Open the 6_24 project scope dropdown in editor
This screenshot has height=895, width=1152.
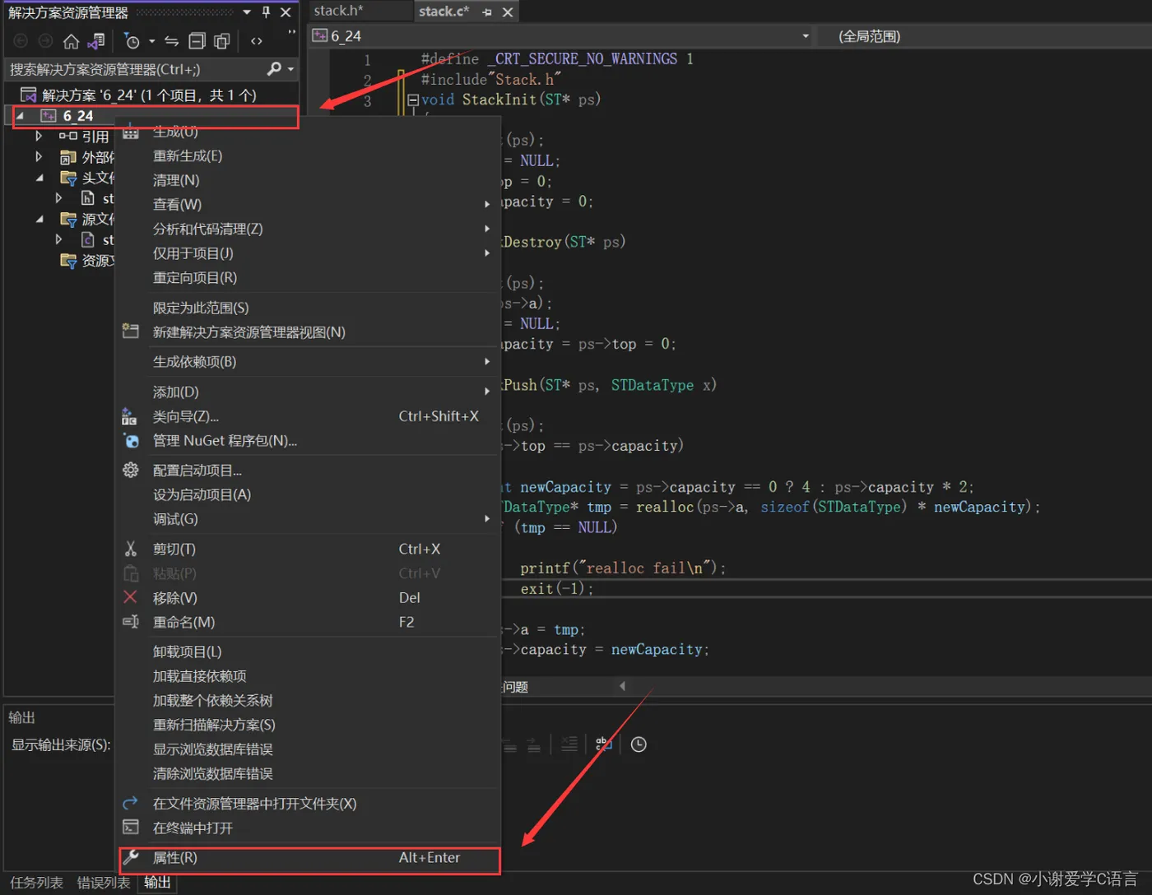coord(806,36)
